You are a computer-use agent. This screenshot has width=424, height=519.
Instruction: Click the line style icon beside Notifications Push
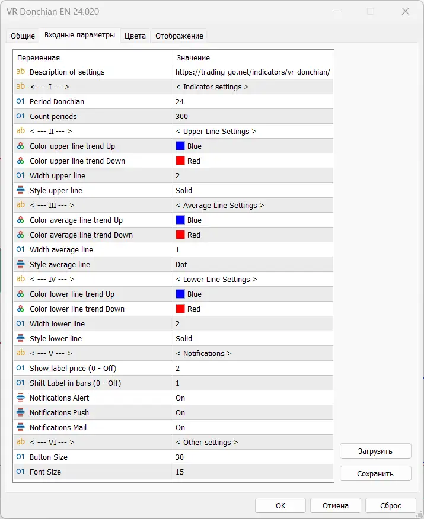point(20,412)
